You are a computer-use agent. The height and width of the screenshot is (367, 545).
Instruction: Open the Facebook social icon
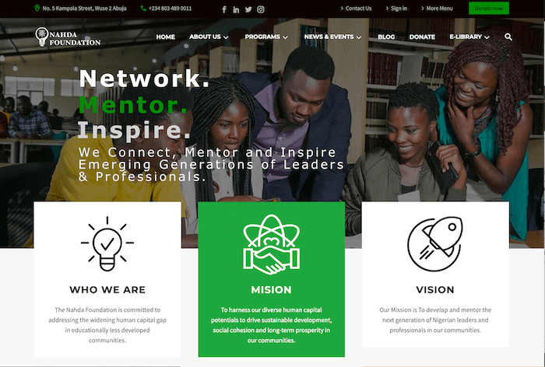[224, 9]
